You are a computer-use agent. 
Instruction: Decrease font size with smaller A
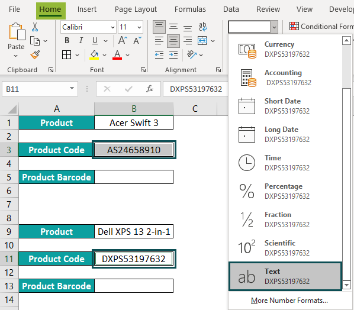coord(137,41)
